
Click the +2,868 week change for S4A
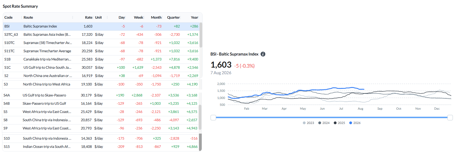click(137, 95)
